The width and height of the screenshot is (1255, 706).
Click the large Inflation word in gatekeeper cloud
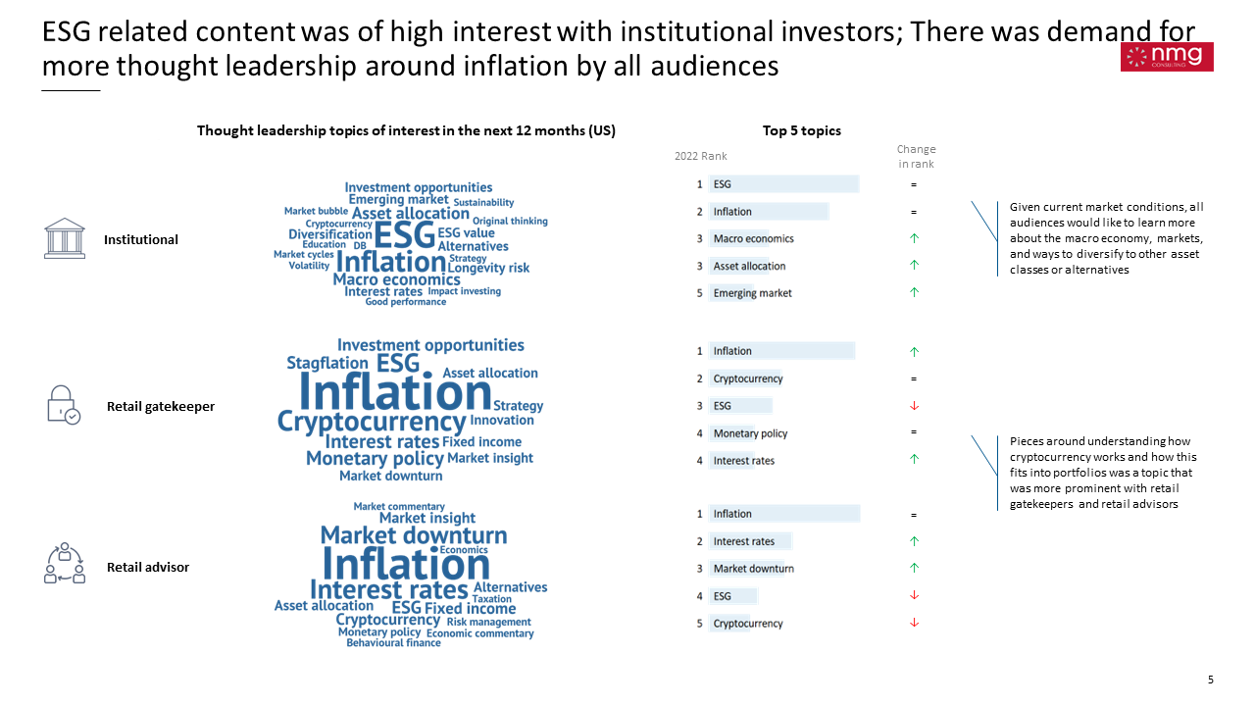394,393
